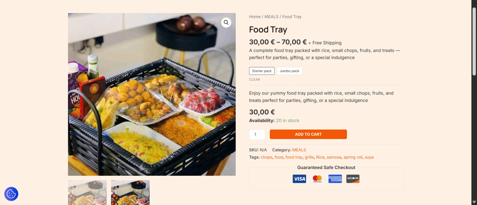
Task: Open the spring roll tag
Action: coord(353,157)
